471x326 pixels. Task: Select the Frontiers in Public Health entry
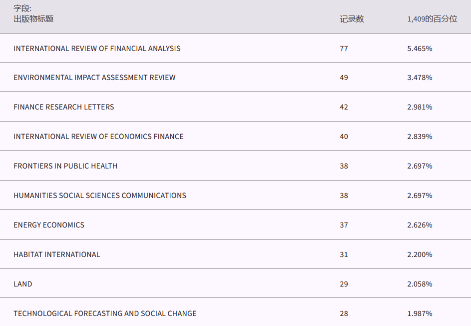[x=65, y=166]
